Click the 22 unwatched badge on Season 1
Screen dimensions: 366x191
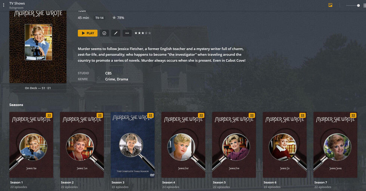tap(49, 115)
